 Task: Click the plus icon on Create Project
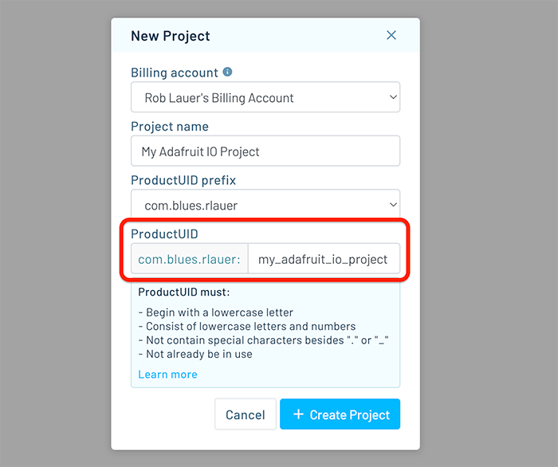click(298, 414)
